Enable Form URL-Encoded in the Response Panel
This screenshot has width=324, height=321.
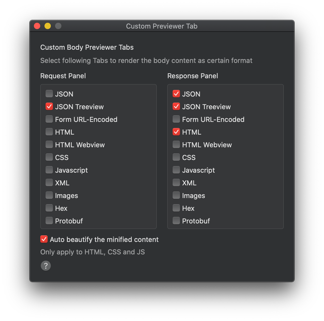[176, 119]
